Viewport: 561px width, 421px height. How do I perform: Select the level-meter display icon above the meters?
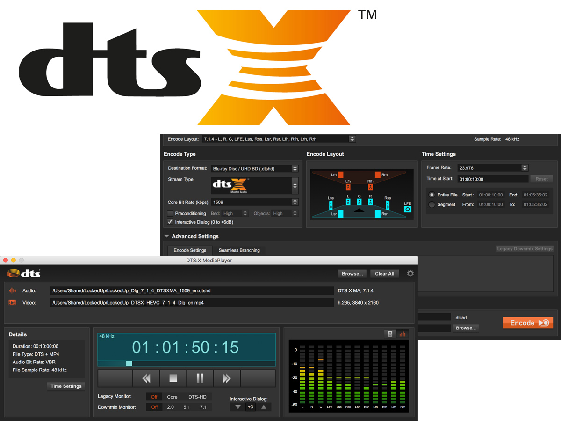click(x=403, y=334)
